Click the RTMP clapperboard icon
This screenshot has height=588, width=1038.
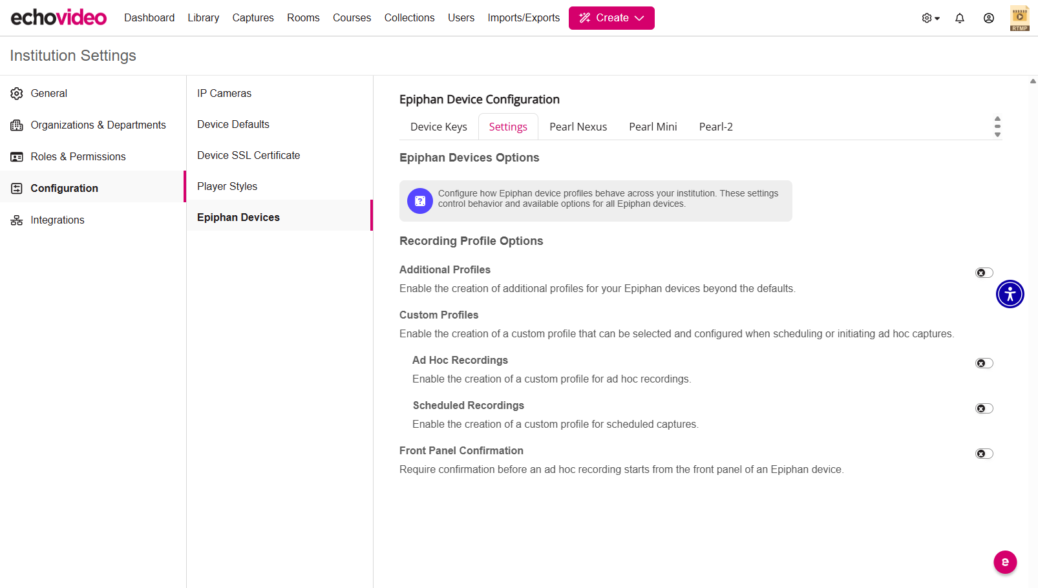(x=1020, y=18)
